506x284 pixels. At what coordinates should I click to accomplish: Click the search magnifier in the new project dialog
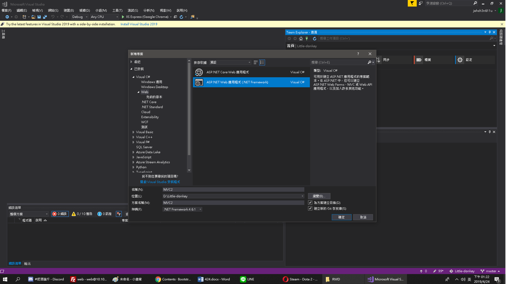tap(369, 62)
